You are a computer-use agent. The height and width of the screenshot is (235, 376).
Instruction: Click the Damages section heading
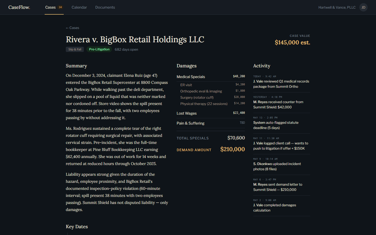pos(186,66)
